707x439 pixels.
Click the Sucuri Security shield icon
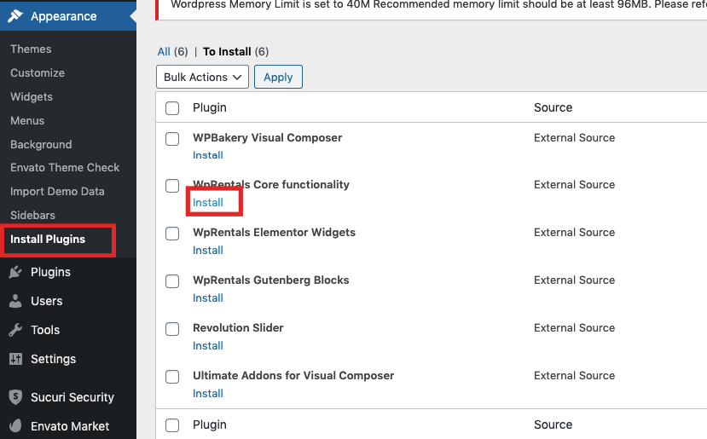coord(15,397)
